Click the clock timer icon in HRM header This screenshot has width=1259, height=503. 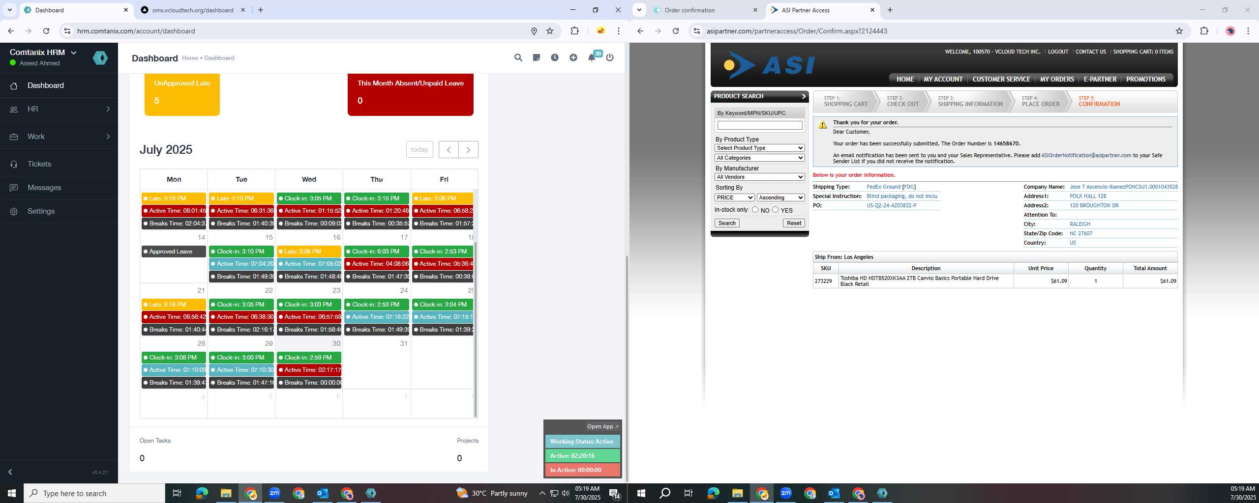pos(555,57)
